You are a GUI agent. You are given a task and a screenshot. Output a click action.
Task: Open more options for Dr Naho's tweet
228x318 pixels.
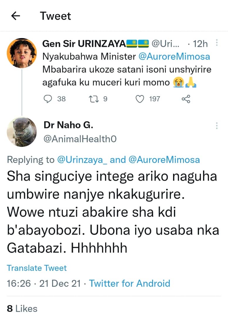(x=217, y=125)
